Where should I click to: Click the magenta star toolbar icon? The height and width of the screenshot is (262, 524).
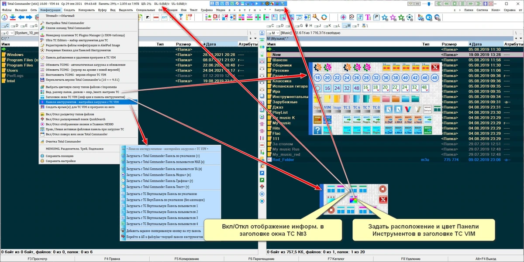pos(394,17)
